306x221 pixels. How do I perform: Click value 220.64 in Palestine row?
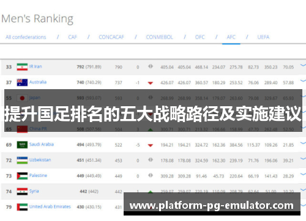(x=236, y=176)
